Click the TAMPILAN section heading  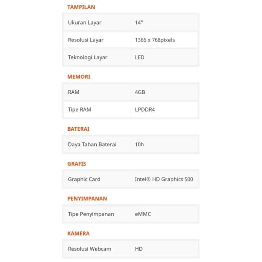[x=81, y=7]
